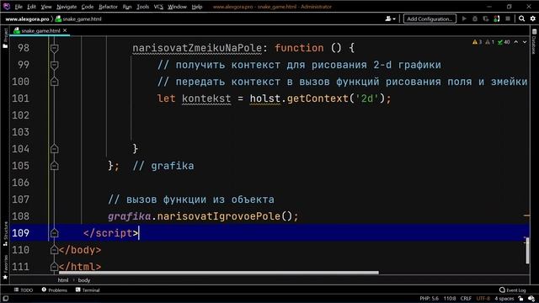This screenshot has height=303, width=539.
Task: Click the snake_game.html navigation bar item
Action: pos(78,19)
